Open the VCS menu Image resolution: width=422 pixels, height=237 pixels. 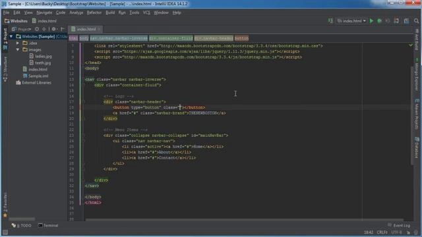tap(146, 13)
